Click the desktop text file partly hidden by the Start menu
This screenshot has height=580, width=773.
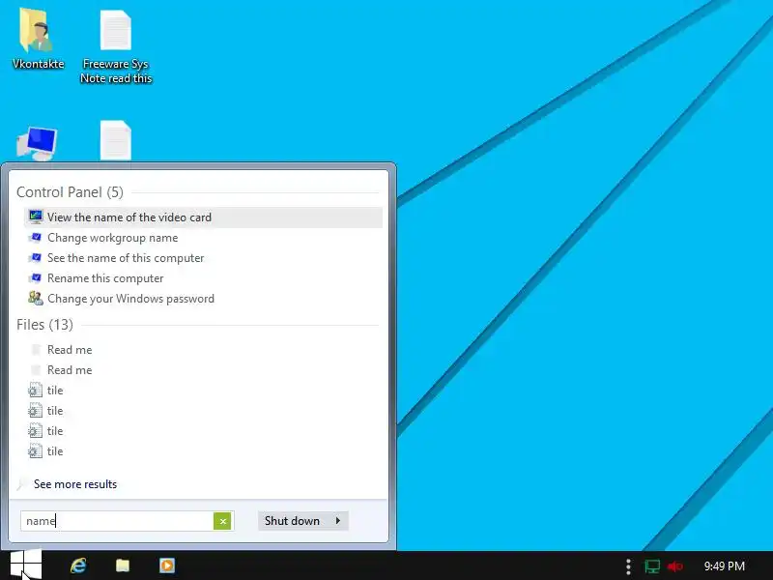pos(115,140)
